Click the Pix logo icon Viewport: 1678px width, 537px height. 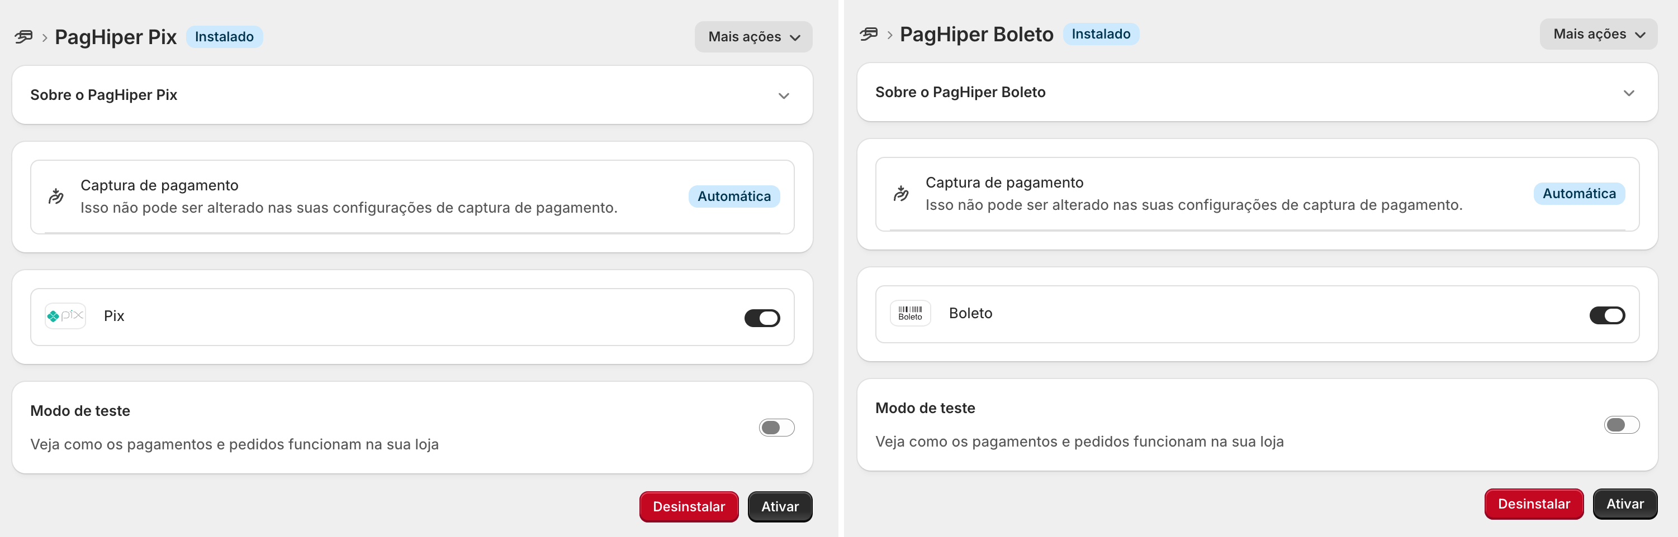pos(65,316)
